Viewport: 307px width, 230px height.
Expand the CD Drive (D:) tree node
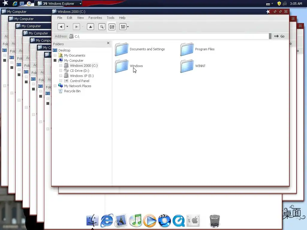tap(61, 71)
